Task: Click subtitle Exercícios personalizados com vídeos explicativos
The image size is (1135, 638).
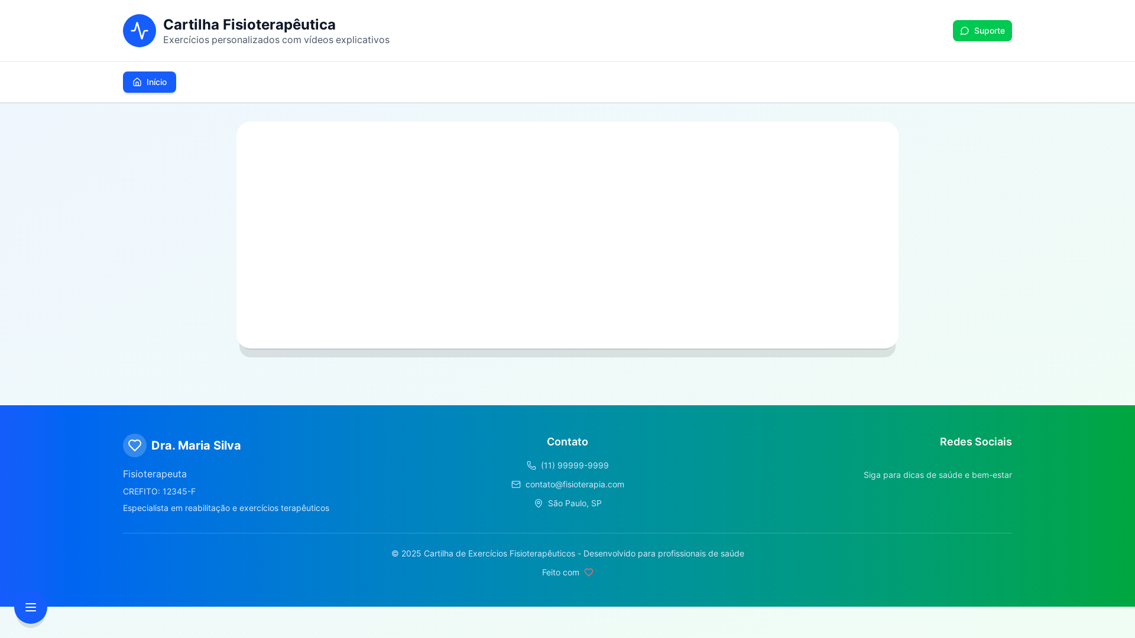Action: 276,40
